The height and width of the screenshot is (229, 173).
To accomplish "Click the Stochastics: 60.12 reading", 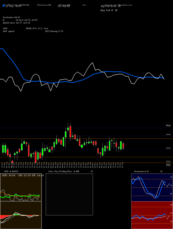I will [11, 17].
